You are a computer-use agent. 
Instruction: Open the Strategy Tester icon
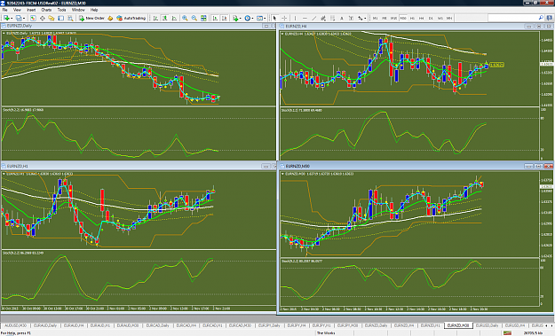(x=70, y=18)
